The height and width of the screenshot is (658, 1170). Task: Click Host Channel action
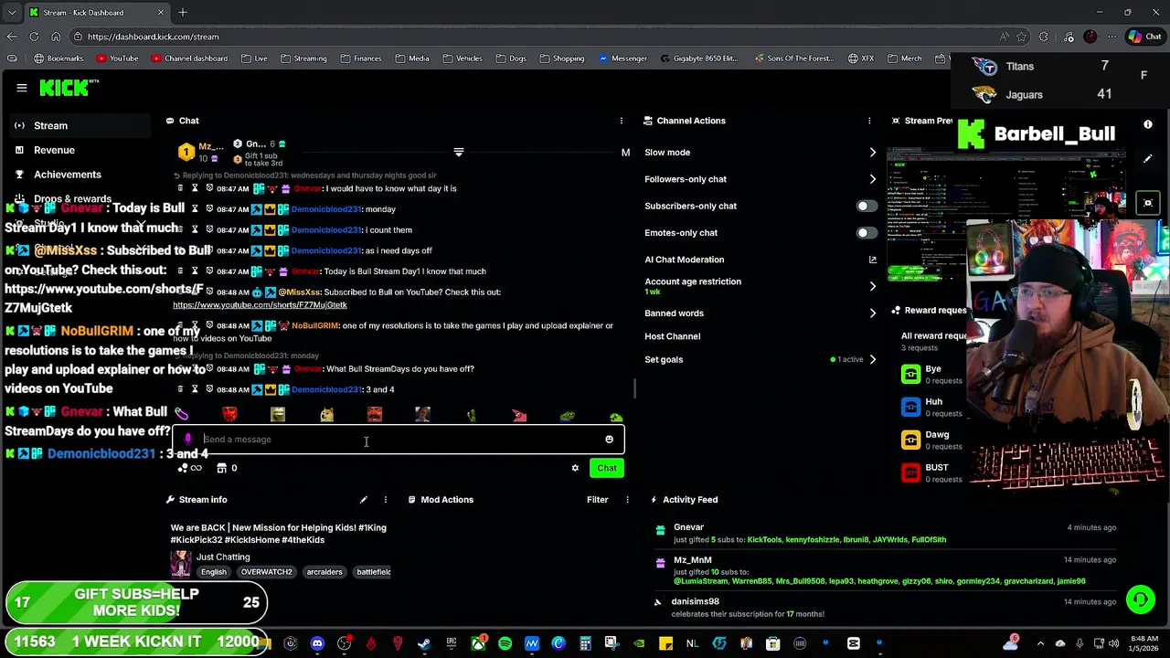(672, 336)
